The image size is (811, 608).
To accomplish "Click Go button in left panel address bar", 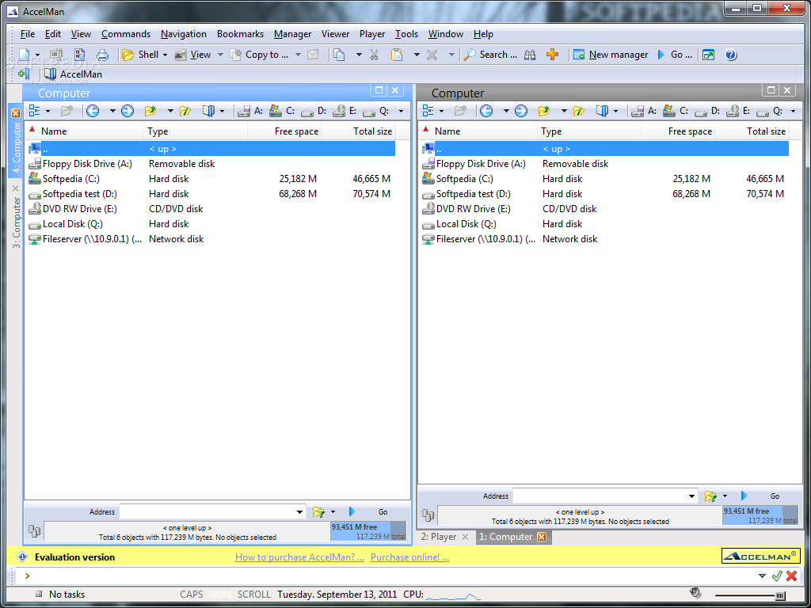I will click(367, 512).
